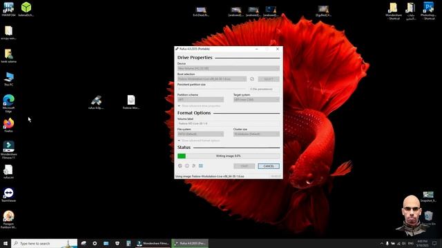The height and width of the screenshot is (248, 442).
Task: Open the Cluster size dropdown
Action: coord(256,134)
